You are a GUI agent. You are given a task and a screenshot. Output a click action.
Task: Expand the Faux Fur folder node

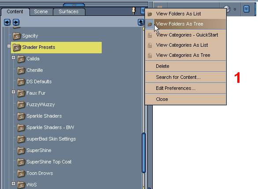point(14,92)
